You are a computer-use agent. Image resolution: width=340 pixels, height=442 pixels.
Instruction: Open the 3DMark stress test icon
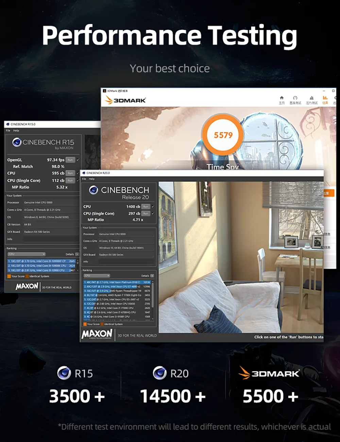(311, 98)
